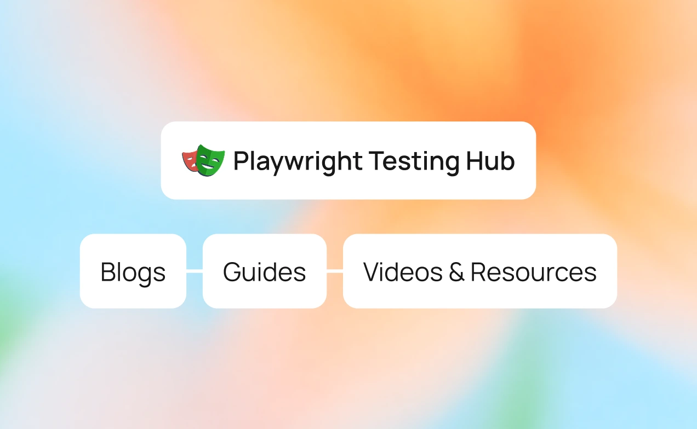Viewport: 697px width, 429px height.
Task: Open the Blogs card
Action: 133,271
